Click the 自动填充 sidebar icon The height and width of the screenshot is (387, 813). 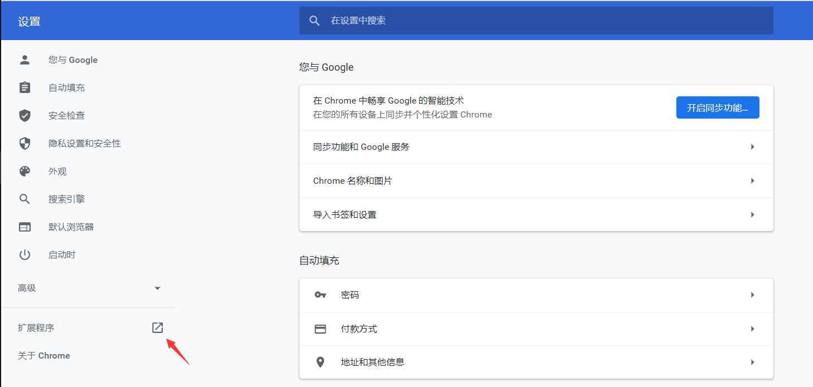pyautogui.click(x=25, y=87)
